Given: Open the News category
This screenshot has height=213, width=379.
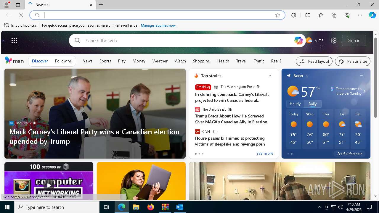Looking at the screenshot, I should (87, 61).
